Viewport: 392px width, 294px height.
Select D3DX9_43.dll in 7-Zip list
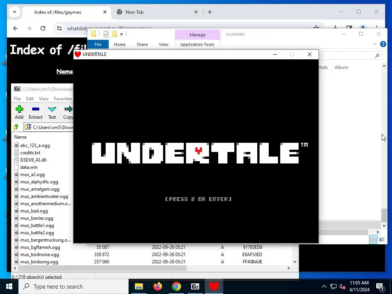(x=33, y=160)
